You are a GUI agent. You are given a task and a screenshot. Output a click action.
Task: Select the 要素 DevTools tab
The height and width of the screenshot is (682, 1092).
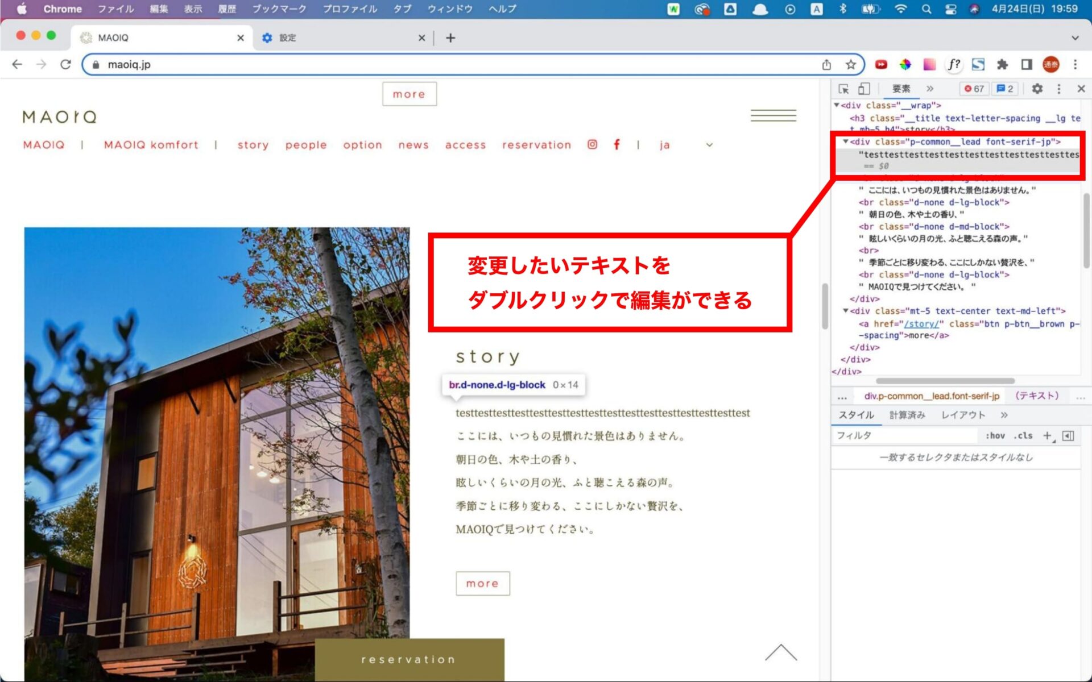tap(901, 89)
